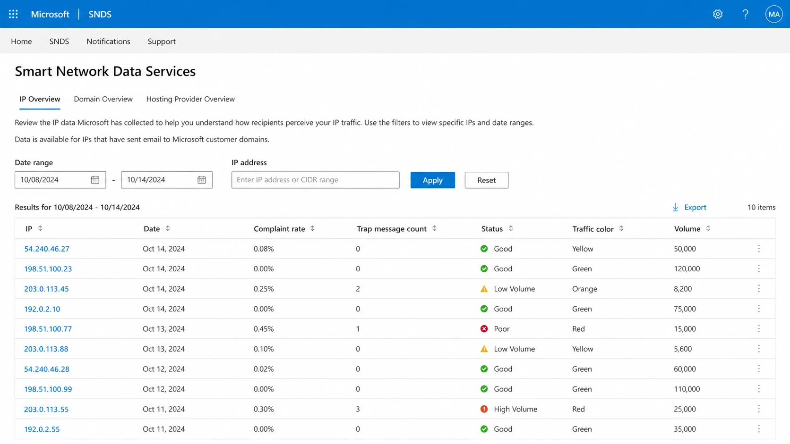Open IP 198.51.100.23 details link
Viewport: 790px width, 444px height.
tap(48, 268)
